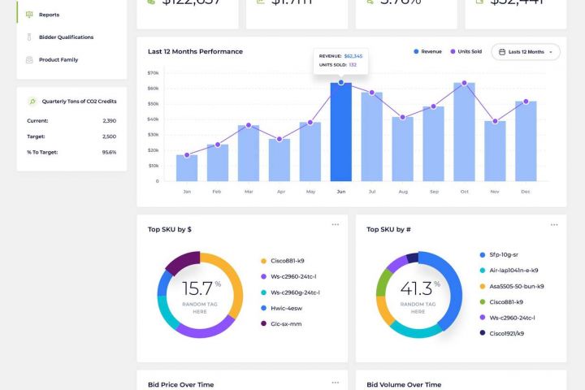Toggle Cisco881-k9 legend entry in Top SKU by $
585x390 pixels.
[x=283, y=261]
